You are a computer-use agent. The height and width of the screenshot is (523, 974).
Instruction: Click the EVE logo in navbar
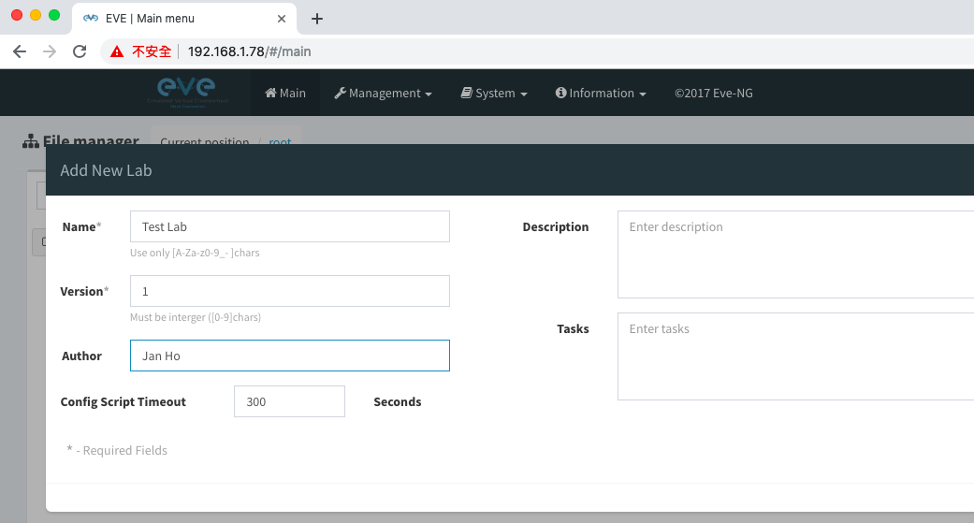[187, 92]
